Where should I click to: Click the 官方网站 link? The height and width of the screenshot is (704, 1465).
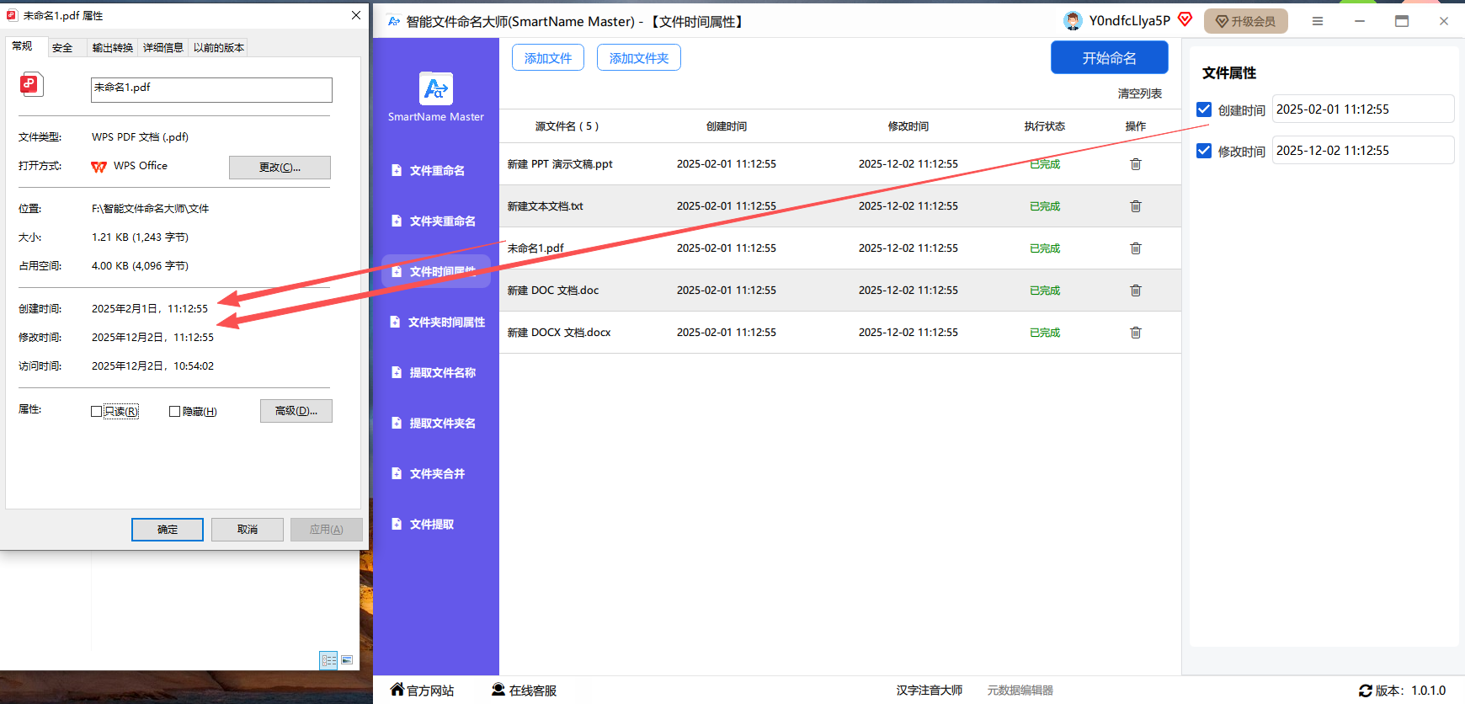[423, 691]
